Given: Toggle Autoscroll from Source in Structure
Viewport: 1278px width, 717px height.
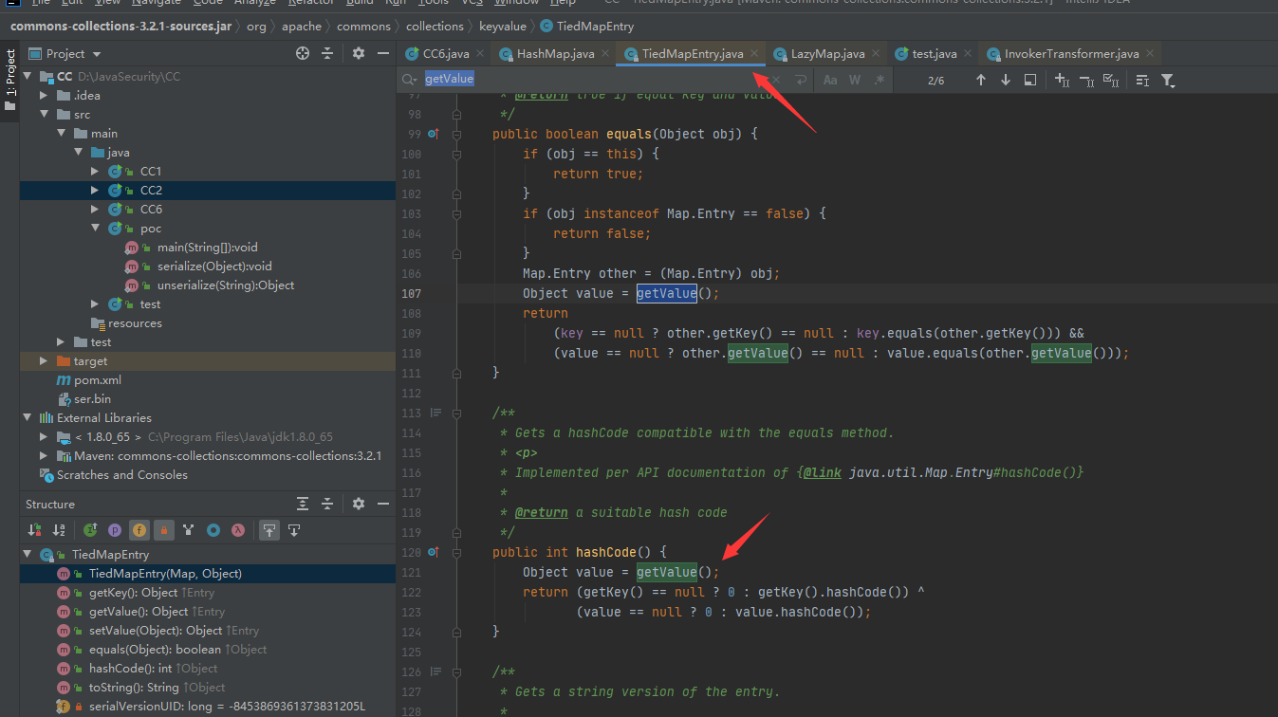Looking at the screenshot, I should 294,530.
